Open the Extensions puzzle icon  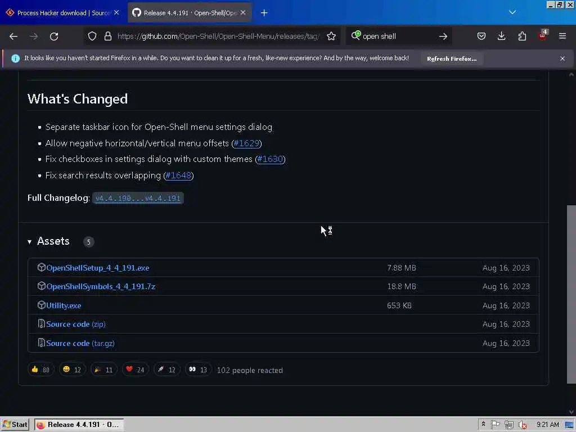(522, 36)
